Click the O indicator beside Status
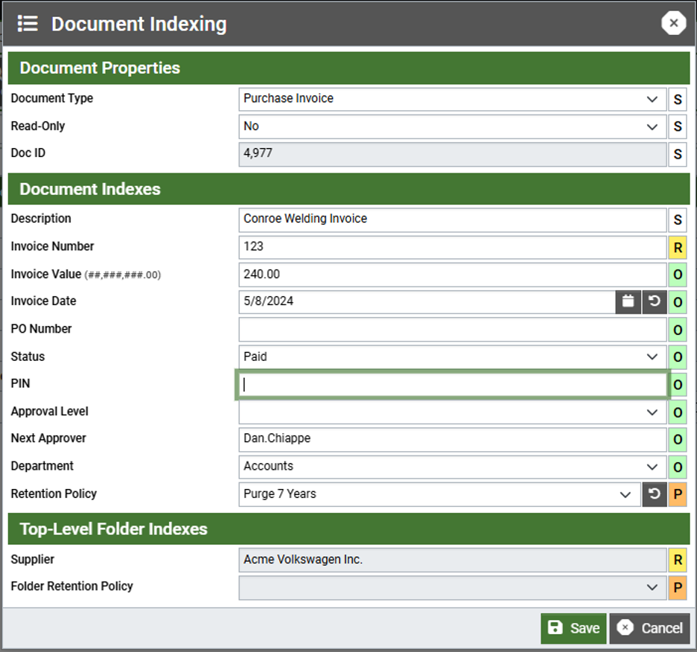697x652 pixels. (678, 357)
